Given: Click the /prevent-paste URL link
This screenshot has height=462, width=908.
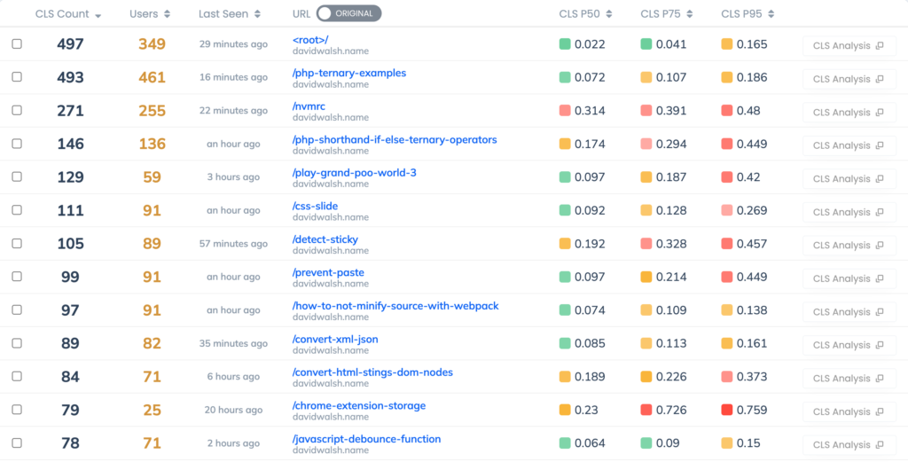Looking at the screenshot, I should point(328,272).
